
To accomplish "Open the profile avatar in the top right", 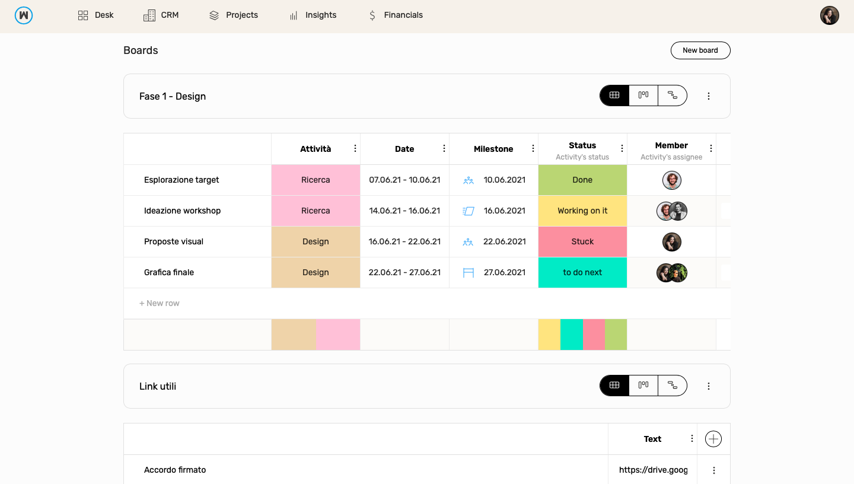I will tap(829, 15).
